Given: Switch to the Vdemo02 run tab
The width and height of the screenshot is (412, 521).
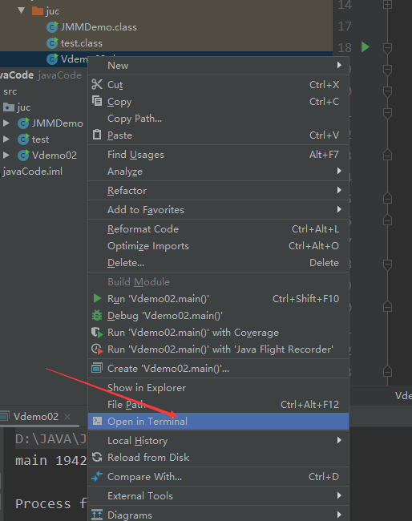Looking at the screenshot, I should (36, 416).
